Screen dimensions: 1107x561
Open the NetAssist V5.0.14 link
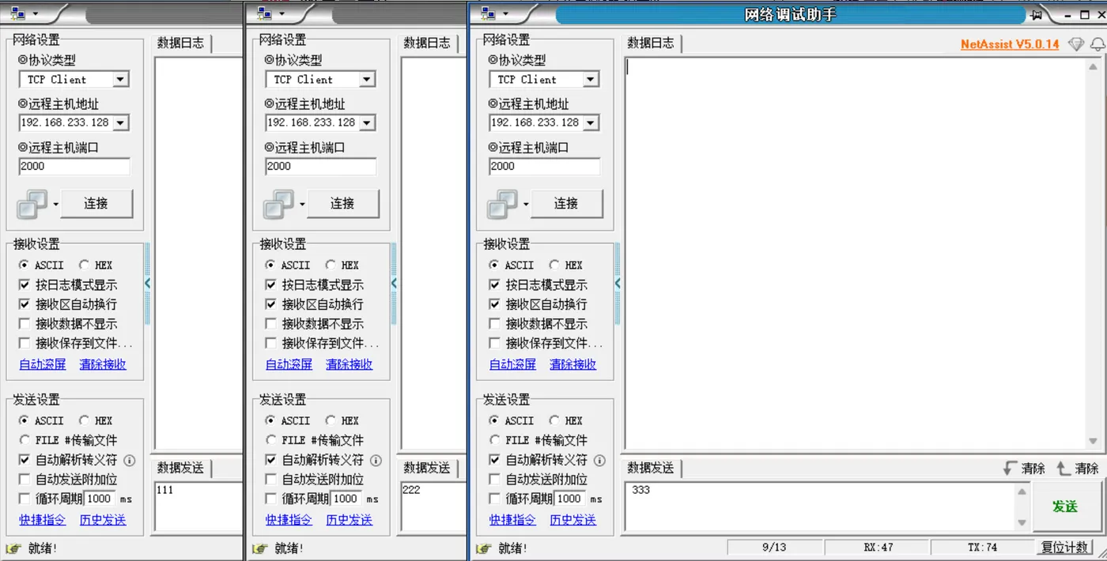[1010, 44]
